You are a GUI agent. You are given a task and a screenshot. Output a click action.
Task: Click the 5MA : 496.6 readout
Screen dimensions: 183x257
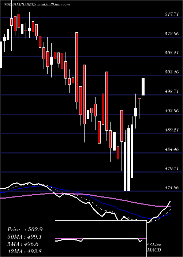[x=23, y=244]
